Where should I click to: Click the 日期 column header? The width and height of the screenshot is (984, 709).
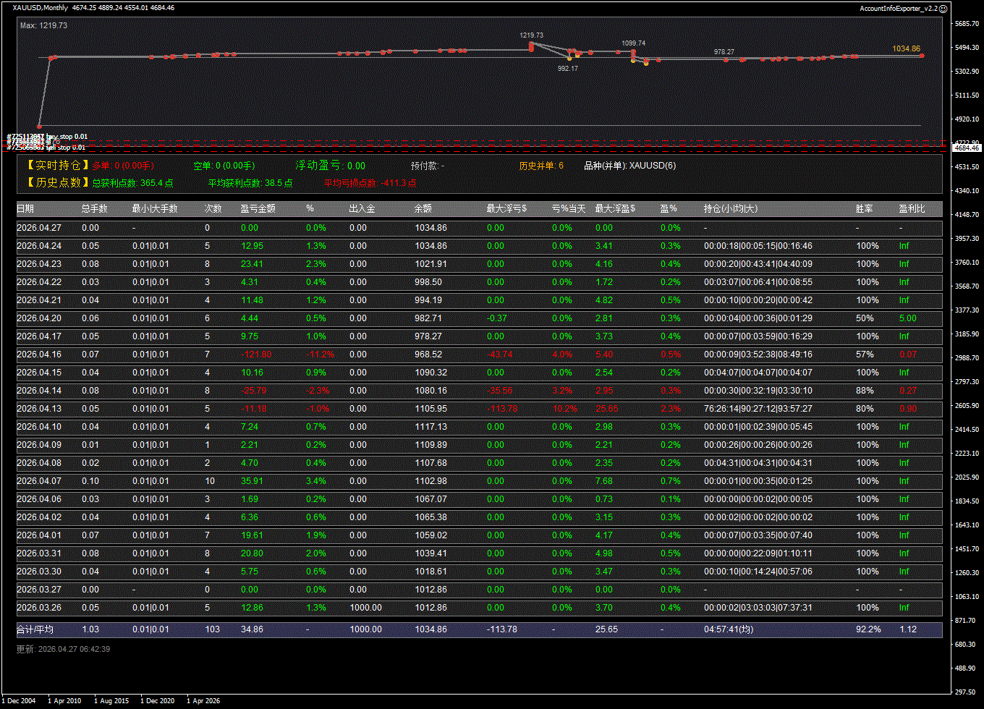[x=25, y=208]
